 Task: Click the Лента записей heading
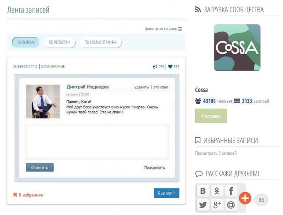pyautogui.click(x=28, y=10)
